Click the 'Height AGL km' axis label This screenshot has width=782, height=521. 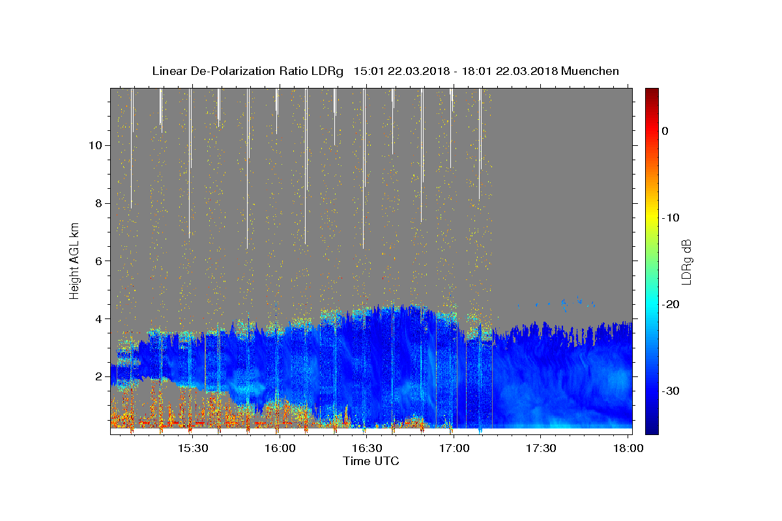point(75,260)
